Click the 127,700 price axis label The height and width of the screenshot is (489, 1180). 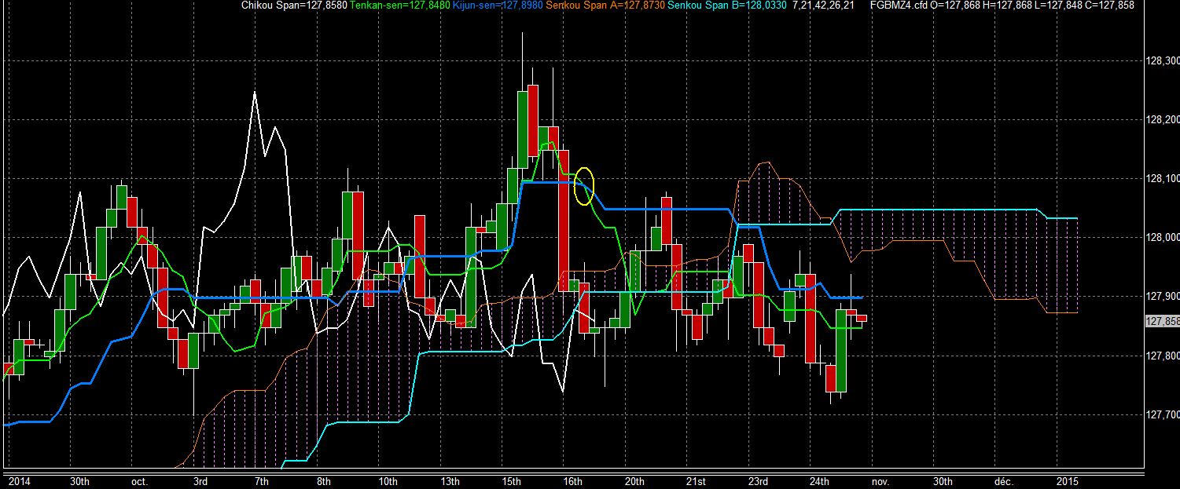1162,414
